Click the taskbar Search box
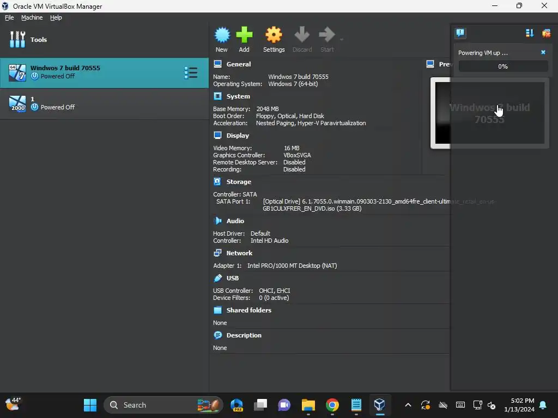This screenshot has height=418, width=558. coord(163,405)
